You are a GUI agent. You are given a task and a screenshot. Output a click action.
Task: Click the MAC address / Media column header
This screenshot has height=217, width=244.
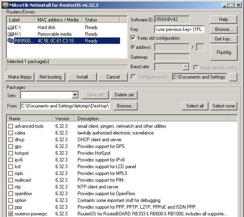point(58,20)
